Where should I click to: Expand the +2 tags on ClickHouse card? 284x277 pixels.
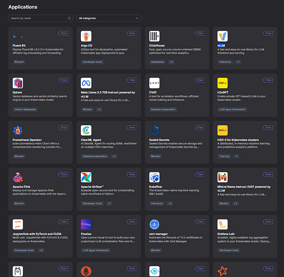coord(171,62)
